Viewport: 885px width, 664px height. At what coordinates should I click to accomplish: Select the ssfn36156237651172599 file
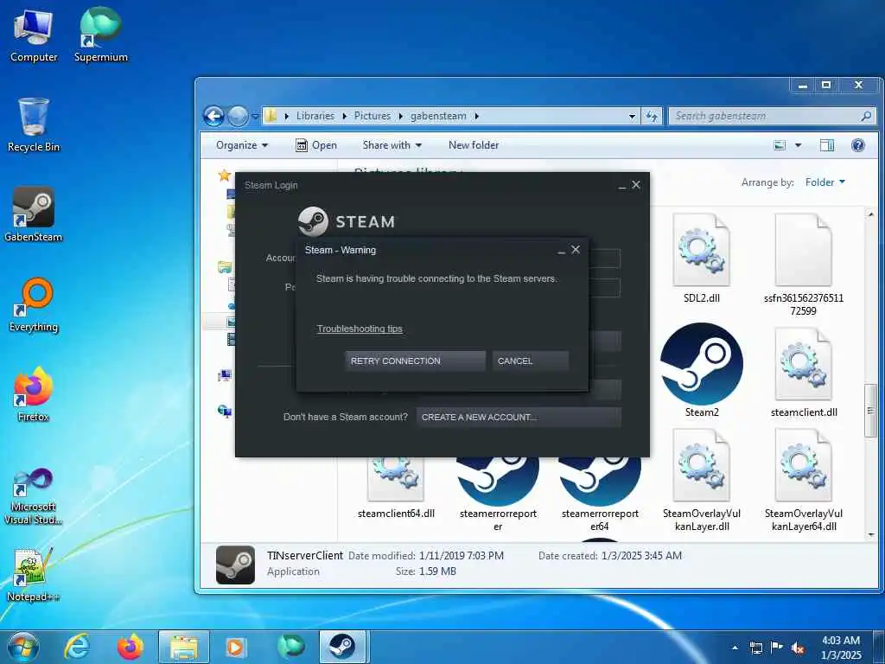(804, 265)
